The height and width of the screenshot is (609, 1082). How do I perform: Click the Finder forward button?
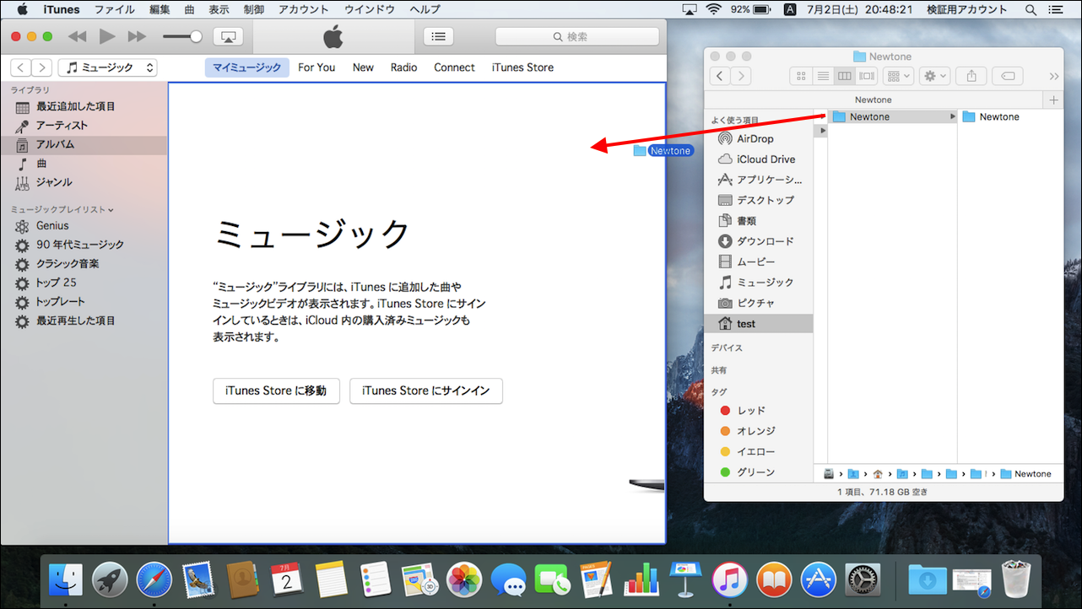(x=741, y=76)
